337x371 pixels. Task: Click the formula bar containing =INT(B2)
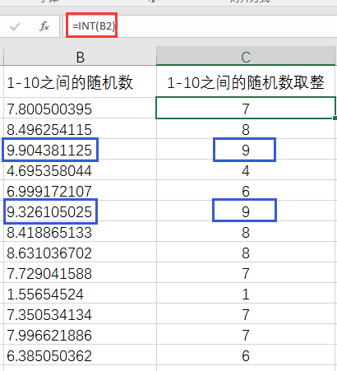200,26
